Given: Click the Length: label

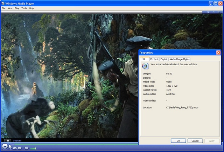Looking at the screenshot, I should click(x=147, y=74).
